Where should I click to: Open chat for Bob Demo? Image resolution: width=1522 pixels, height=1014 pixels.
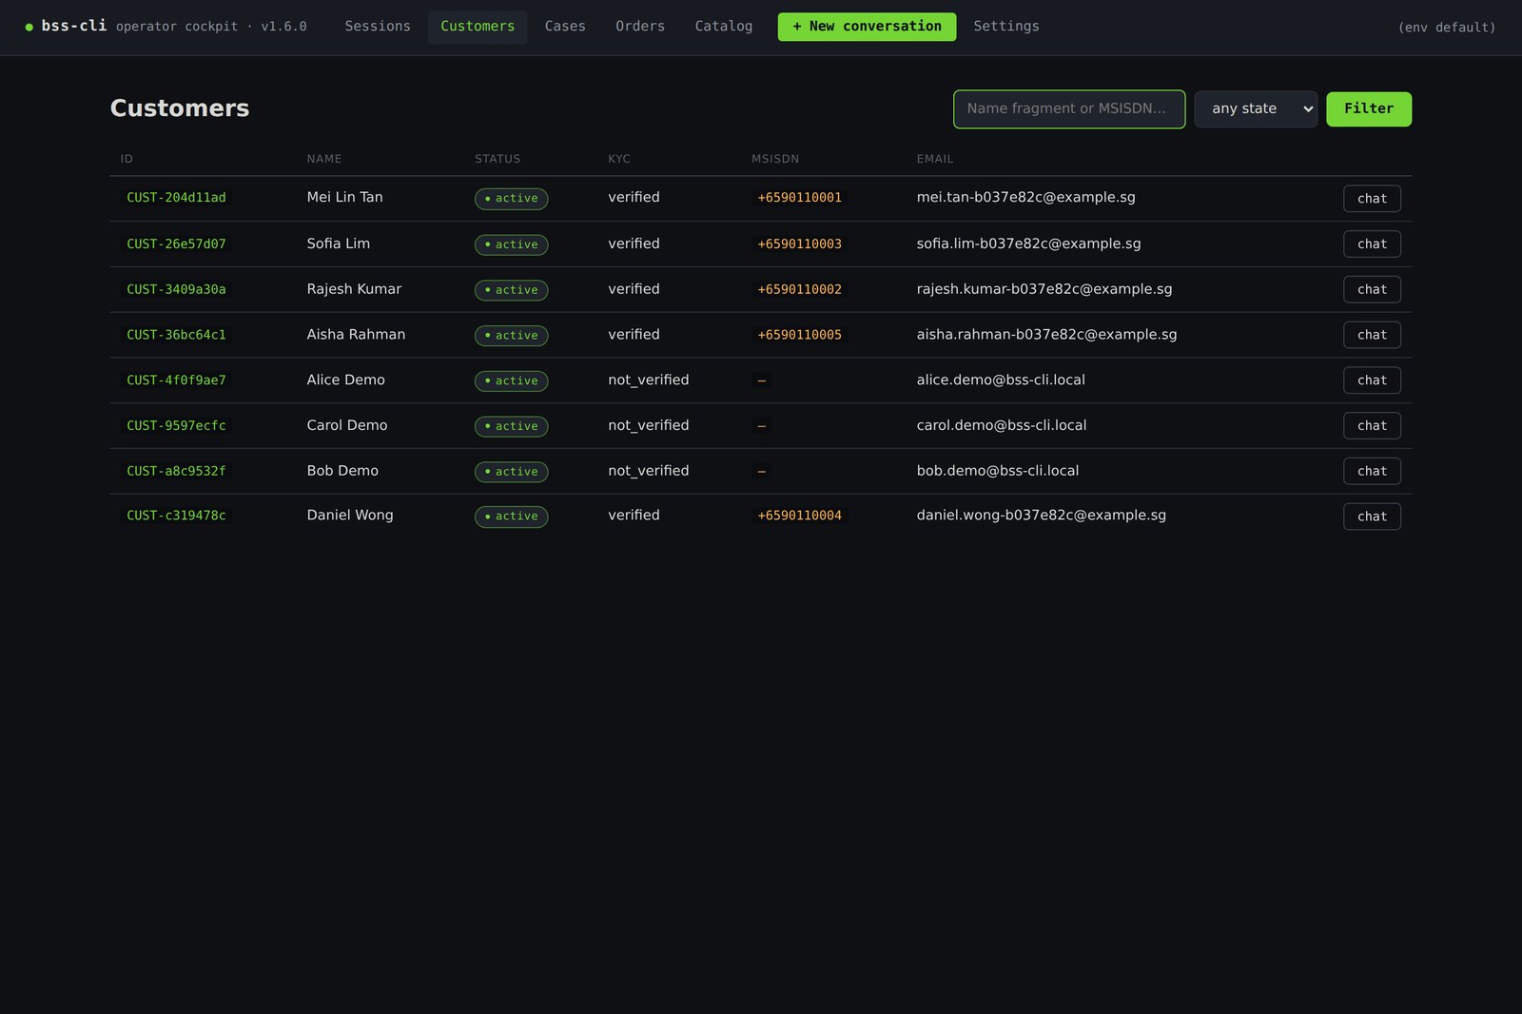pos(1372,471)
